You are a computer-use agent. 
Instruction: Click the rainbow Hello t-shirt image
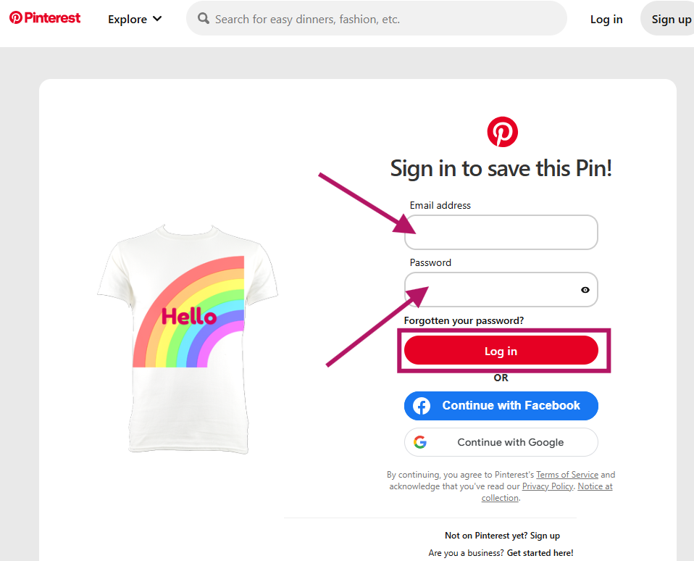[x=188, y=337]
